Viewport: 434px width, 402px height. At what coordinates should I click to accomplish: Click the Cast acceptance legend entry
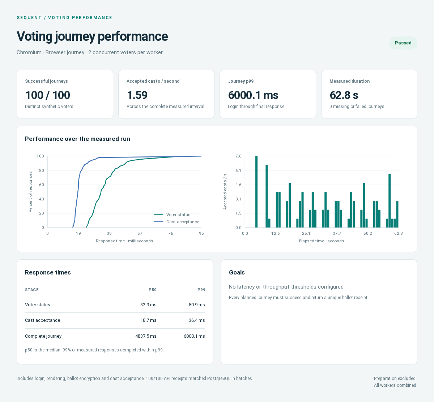[176, 222]
